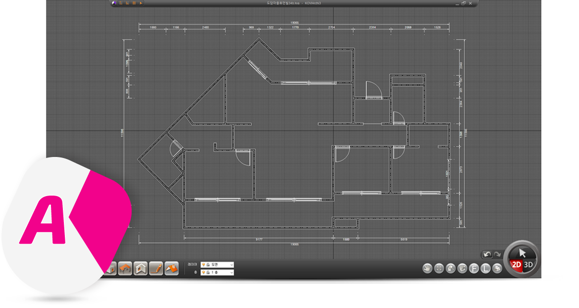Click the top total dimension 19065
579x308 pixels.
[x=294, y=22]
